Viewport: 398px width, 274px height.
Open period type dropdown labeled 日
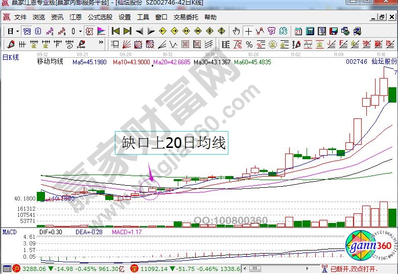click(10, 31)
